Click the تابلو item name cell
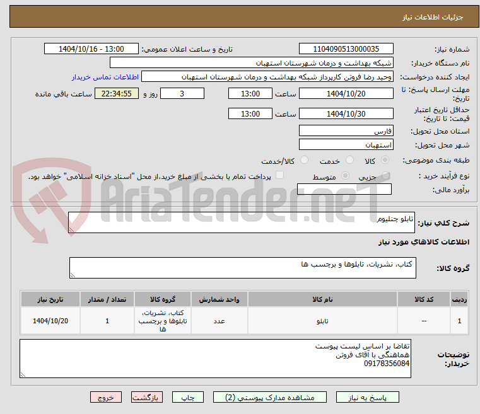480x414 pixels. pos(322,321)
